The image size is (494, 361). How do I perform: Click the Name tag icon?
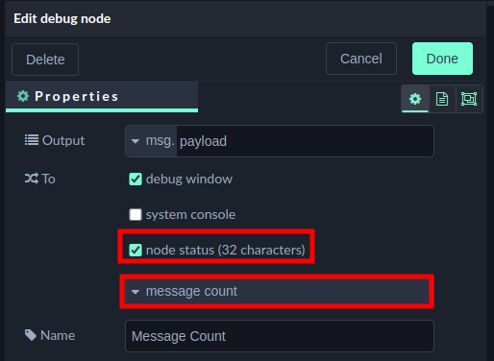coord(31,335)
